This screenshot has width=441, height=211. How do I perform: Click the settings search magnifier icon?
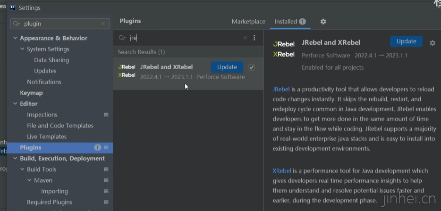pos(17,24)
